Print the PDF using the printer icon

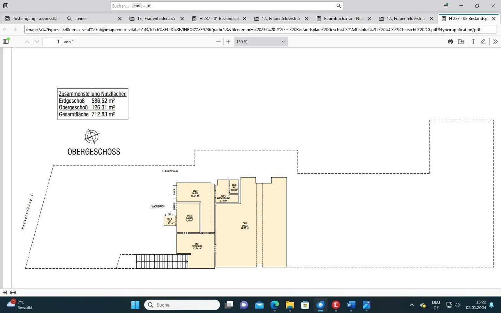450,42
